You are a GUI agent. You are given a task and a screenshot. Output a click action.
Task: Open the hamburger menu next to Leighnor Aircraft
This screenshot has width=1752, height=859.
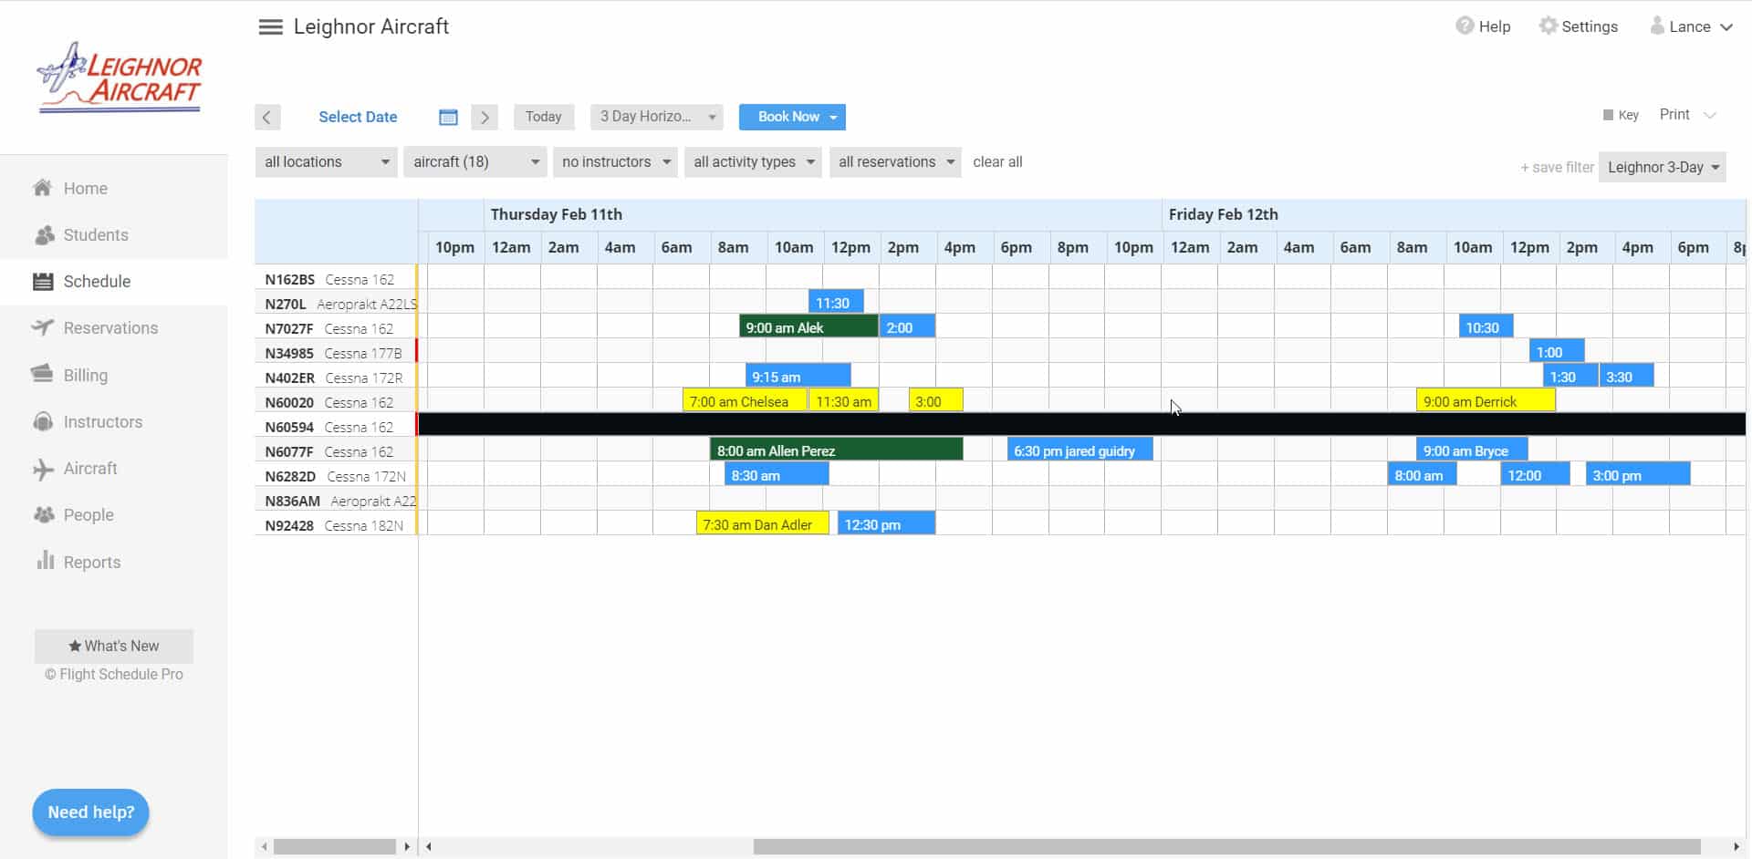click(x=270, y=26)
